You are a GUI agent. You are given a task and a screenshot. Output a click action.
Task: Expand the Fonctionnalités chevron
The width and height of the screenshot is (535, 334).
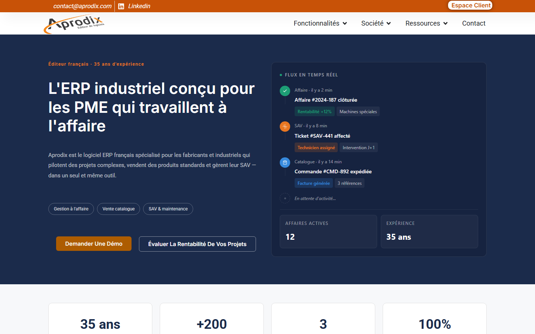point(345,23)
